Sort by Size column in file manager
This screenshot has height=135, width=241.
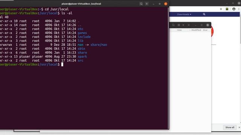(x=179, y=30)
